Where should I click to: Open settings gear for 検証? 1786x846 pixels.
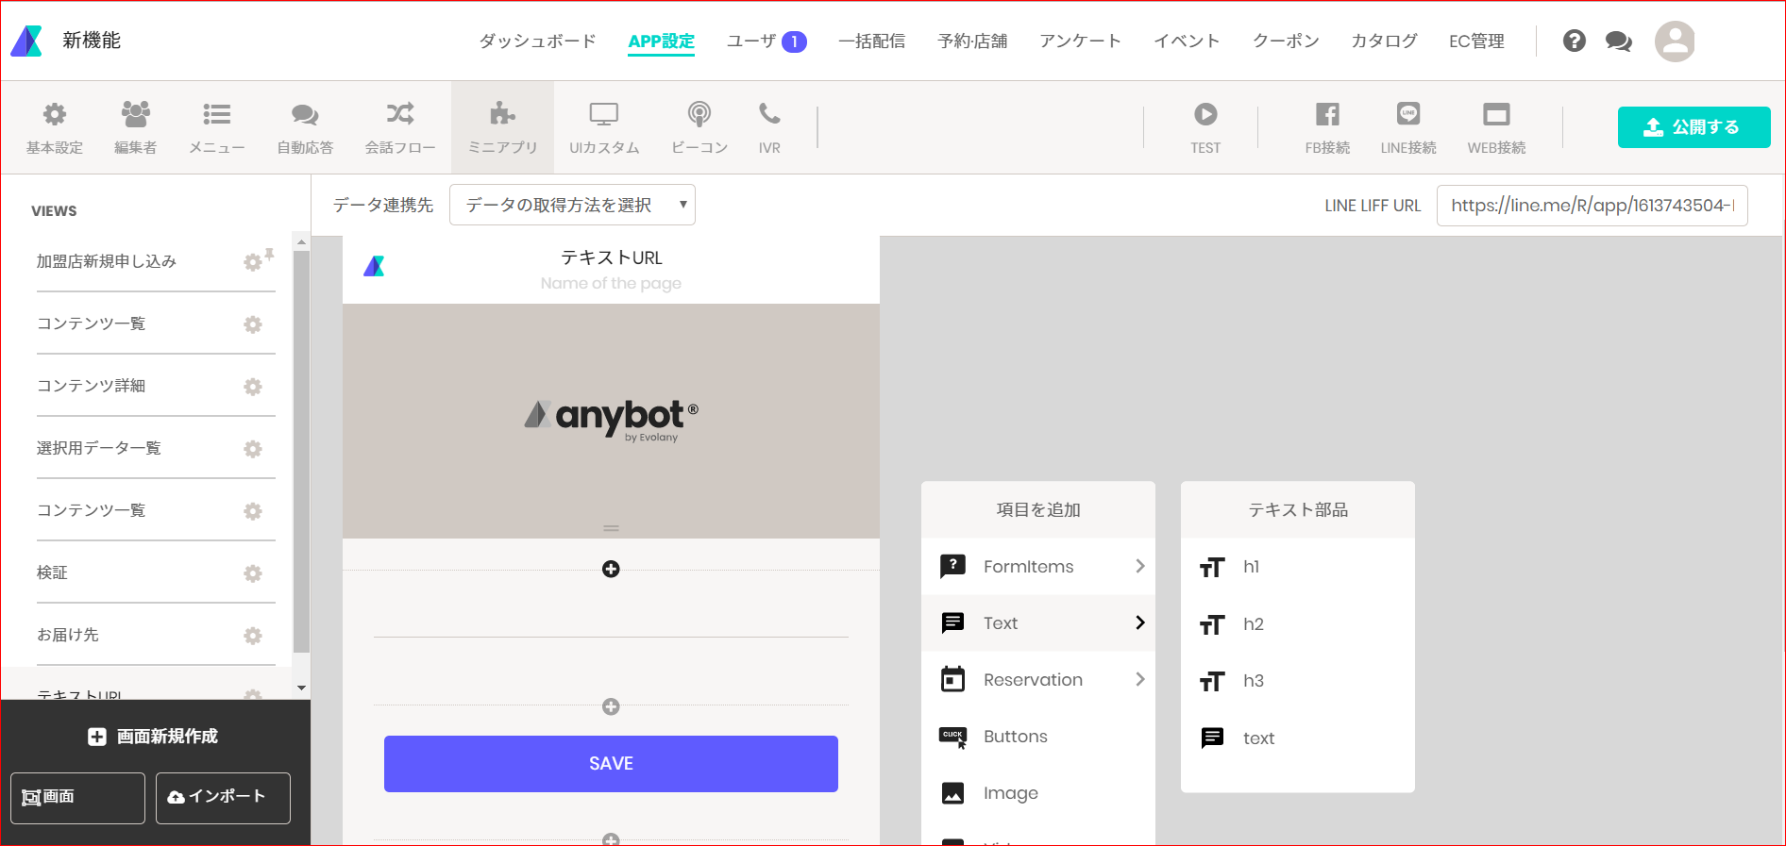pos(253,573)
